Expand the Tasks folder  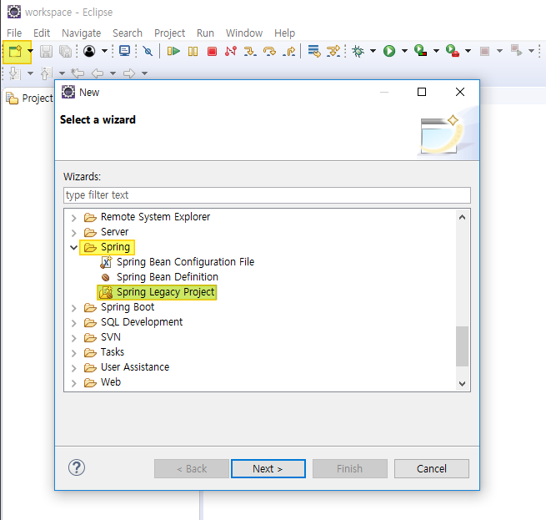coord(73,353)
